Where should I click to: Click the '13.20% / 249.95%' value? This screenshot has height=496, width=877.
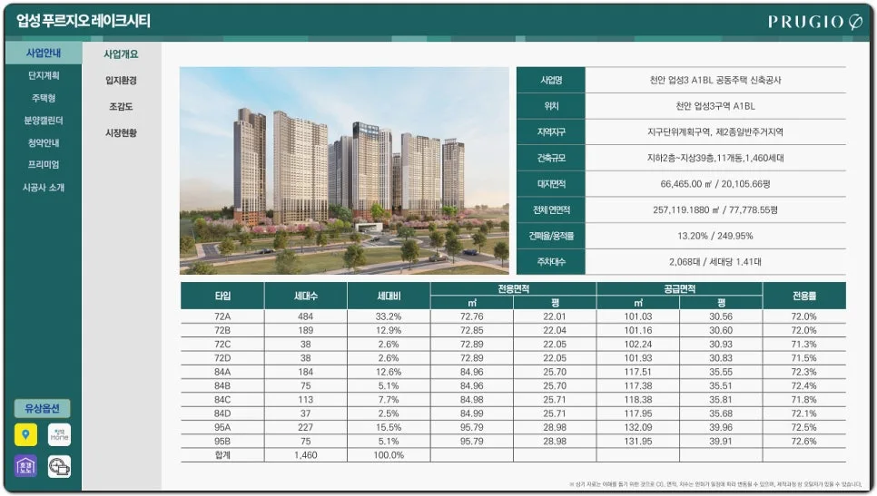coord(715,236)
